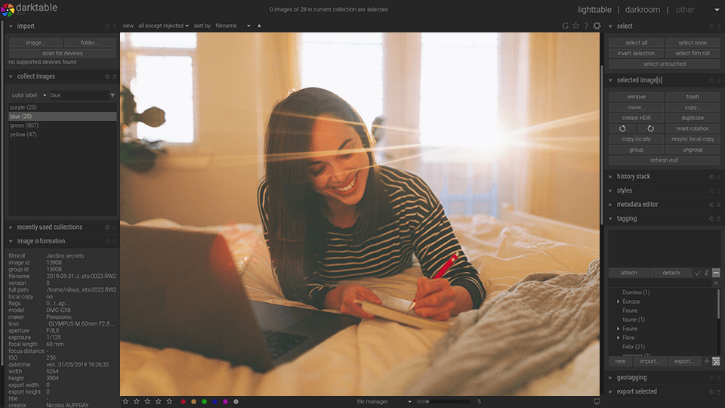Open the color label collection property dropdown
Image resolution: width=725 pixels, height=408 pixels.
pyautogui.click(x=29, y=95)
